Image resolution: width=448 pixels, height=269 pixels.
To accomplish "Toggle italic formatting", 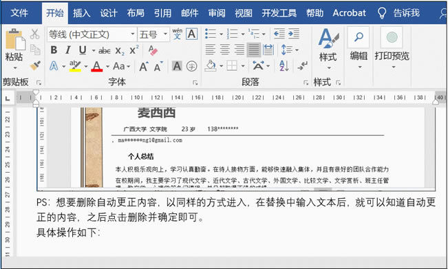I will click(x=67, y=50).
